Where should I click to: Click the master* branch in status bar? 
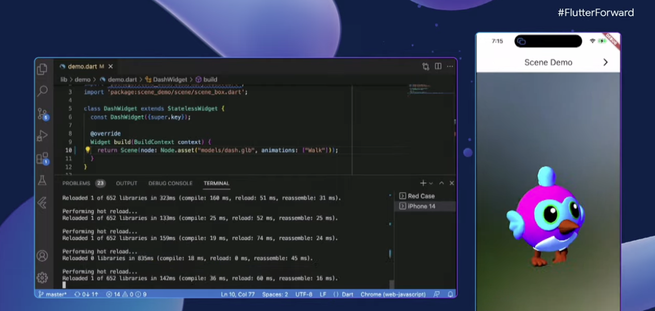[x=52, y=294]
